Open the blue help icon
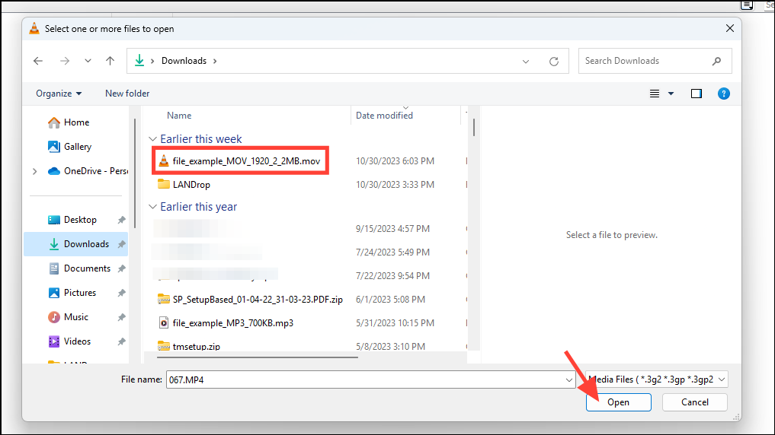 [x=724, y=94]
